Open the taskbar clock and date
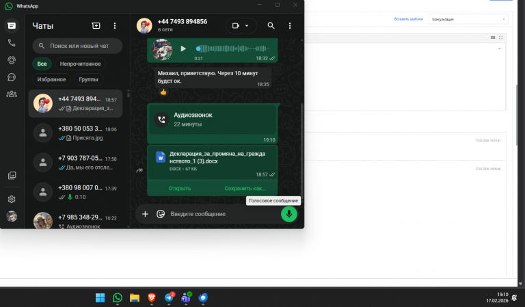The width and height of the screenshot is (525, 307). pyautogui.click(x=497, y=297)
